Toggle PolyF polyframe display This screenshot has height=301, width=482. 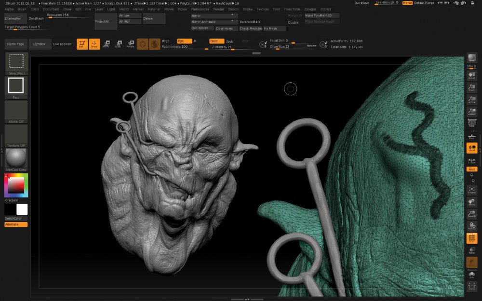click(471, 238)
